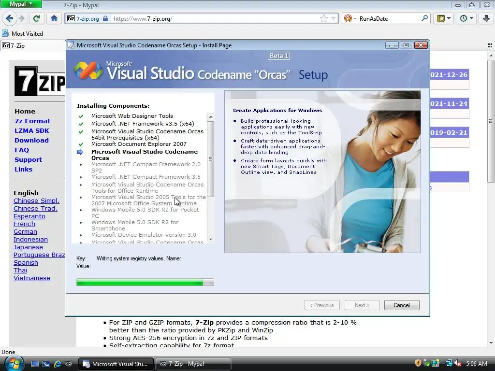Open the history clock dropdown button
The height and width of the screenshot is (371, 495).
tap(466, 19)
